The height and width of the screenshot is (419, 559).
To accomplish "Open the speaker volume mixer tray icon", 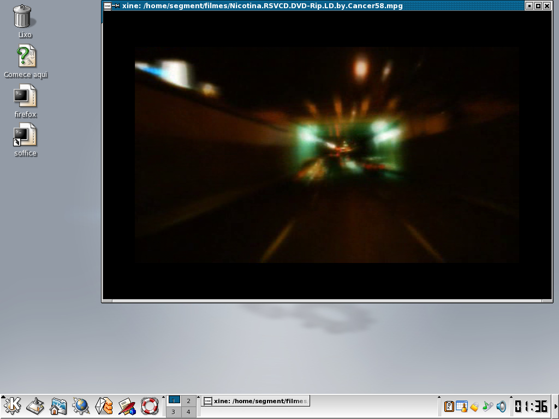I will point(501,406).
